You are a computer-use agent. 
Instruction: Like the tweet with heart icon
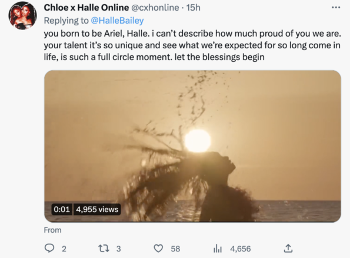tap(158, 249)
